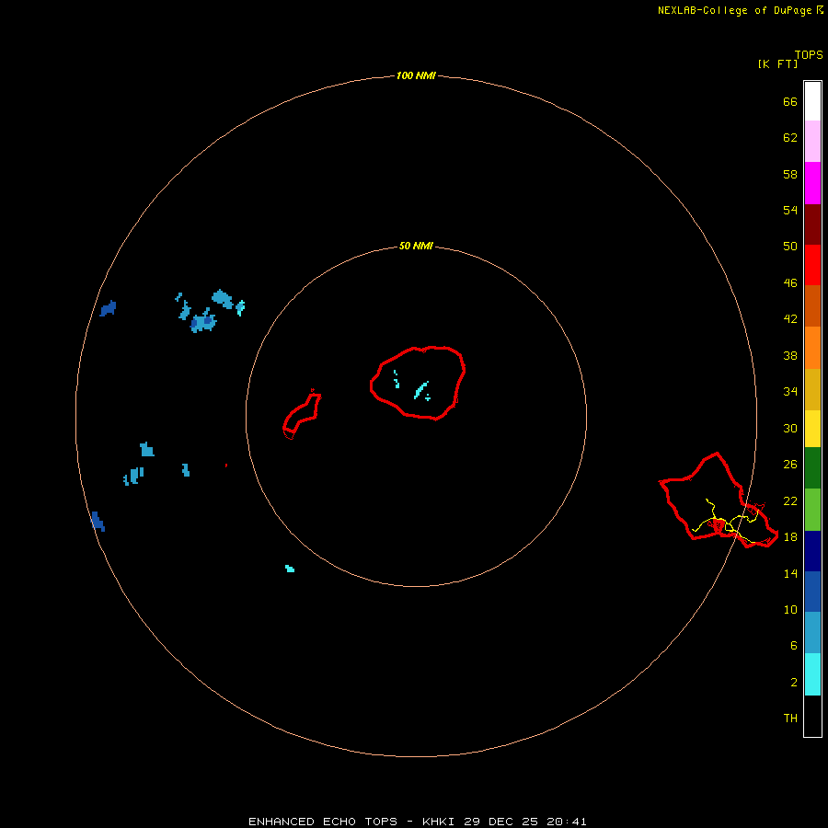Click the dark blue echo near west edge
The height and width of the screenshot is (828, 828).
click(109, 308)
